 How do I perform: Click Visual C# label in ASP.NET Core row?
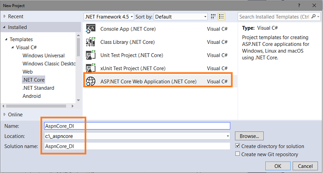(217, 81)
